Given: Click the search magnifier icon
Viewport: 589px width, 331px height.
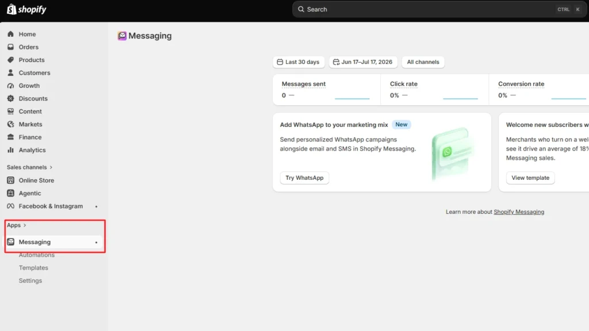Looking at the screenshot, I should (301, 9).
